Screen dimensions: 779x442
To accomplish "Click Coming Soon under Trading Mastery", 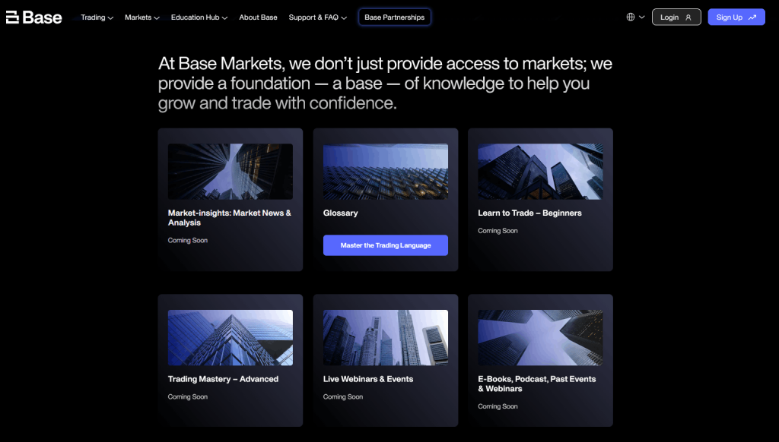I will click(x=188, y=397).
